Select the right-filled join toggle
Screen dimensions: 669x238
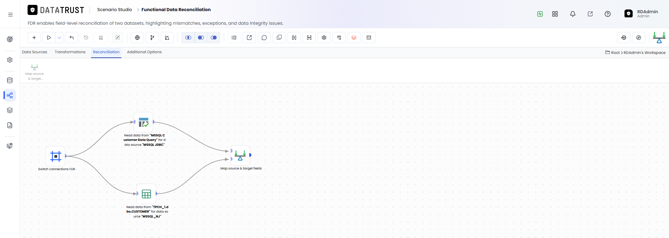click(x=214, y=38)
